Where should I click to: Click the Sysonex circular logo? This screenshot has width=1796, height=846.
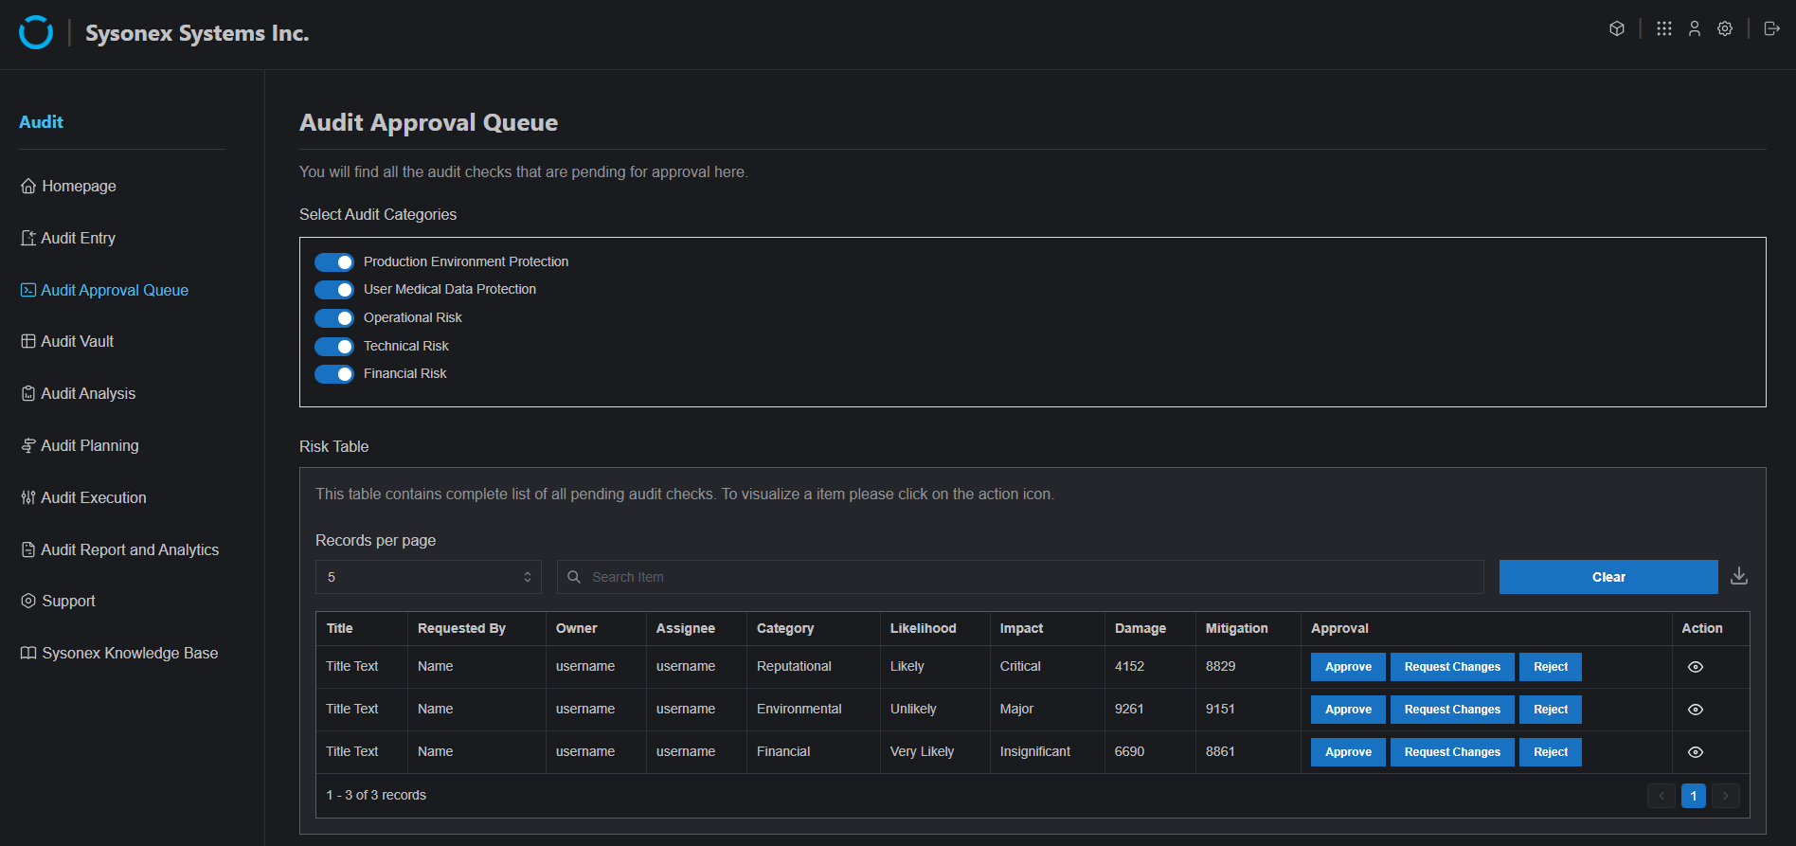click(36, 33)
